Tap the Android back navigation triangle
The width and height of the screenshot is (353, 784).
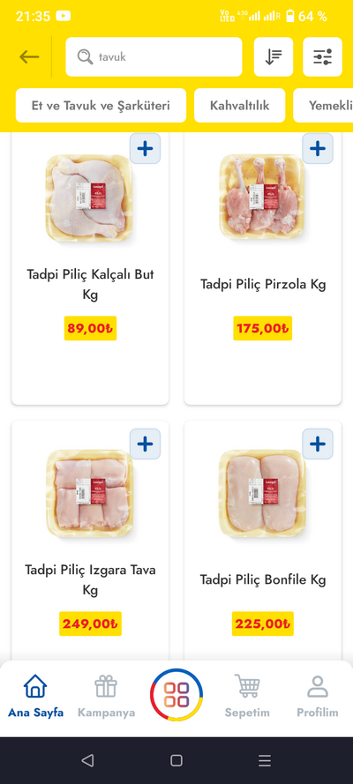tap(87, 760)
